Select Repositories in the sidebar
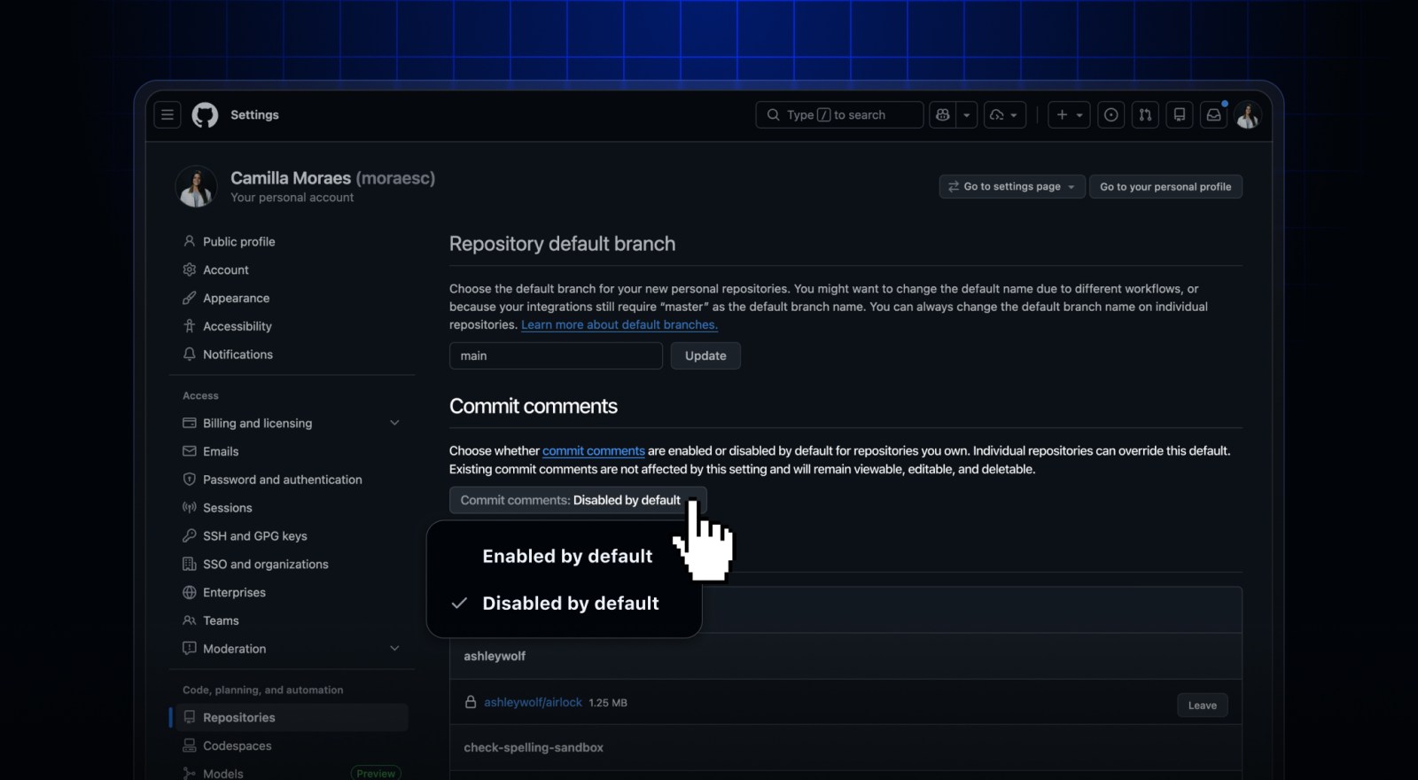 coord(291,718)
